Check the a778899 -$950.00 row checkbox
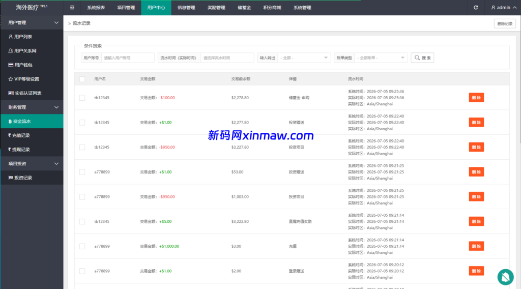This screenshot has width=521, height=289. (x=82, y=197)
